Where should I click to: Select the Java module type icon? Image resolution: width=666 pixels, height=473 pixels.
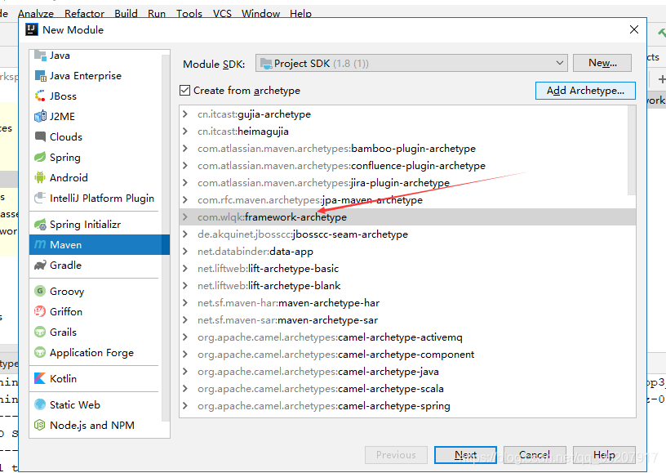click(40, 56)
